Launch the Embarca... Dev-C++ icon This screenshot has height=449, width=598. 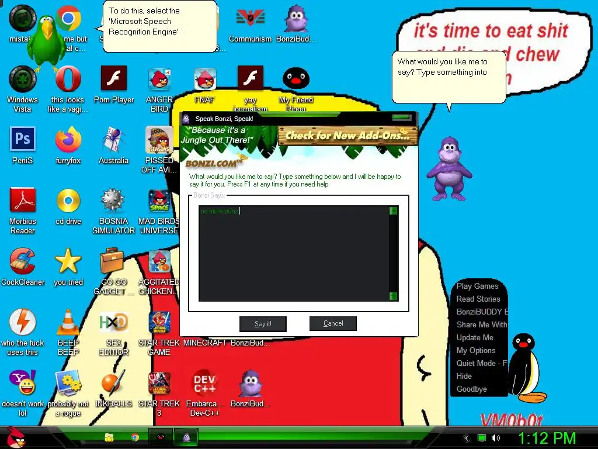(205, 383)
